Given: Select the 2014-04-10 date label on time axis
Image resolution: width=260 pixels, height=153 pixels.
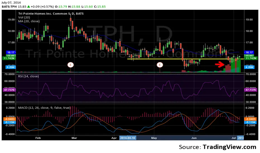Looking at the screenshot, I should click(128, 138).
